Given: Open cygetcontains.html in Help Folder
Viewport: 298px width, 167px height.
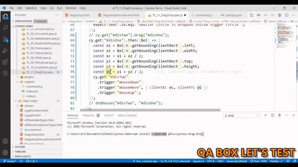Looking at the screenshot, I should click(36, 110).
